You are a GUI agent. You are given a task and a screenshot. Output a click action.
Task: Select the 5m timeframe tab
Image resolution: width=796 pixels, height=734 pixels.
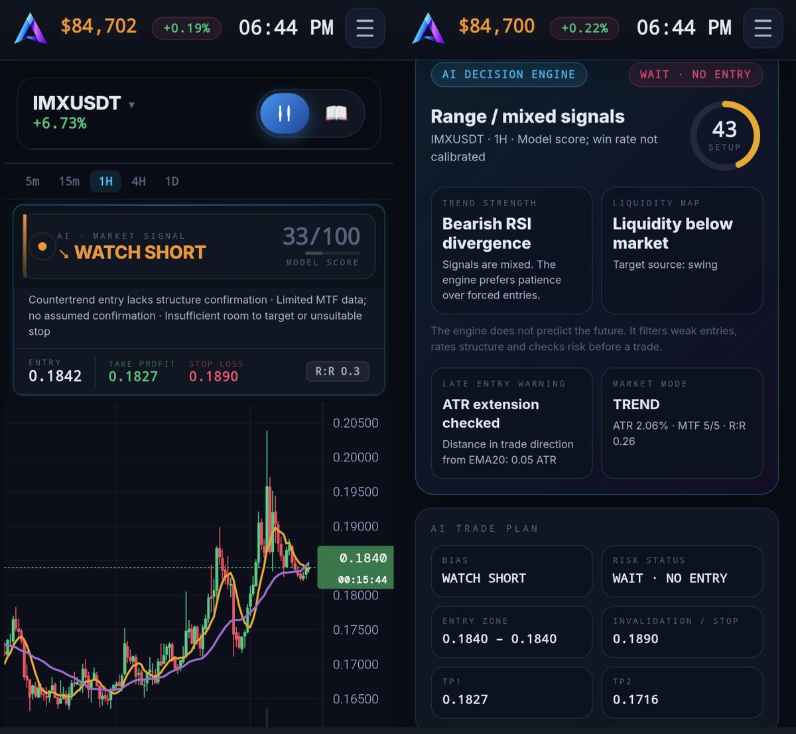[x=33, y=181]
